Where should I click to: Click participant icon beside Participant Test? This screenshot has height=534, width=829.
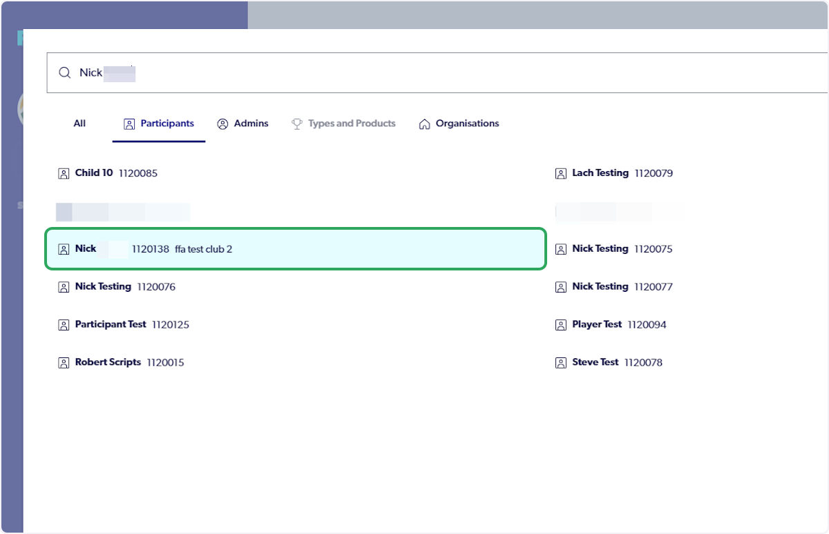coord(64,324)
